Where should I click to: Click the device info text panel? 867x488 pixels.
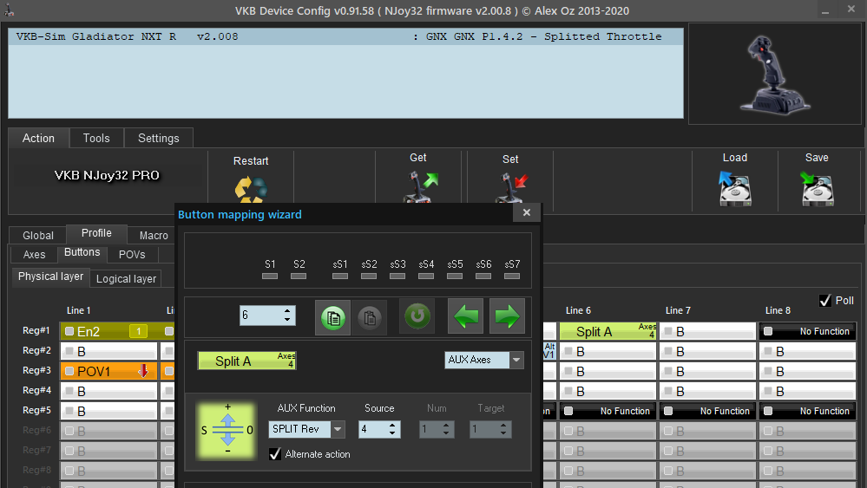[x=345, y=73]
